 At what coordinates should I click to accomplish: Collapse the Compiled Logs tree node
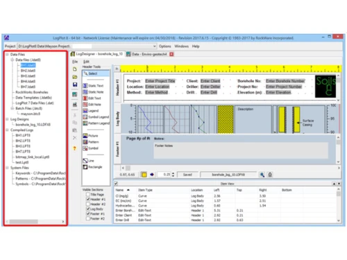click(x=7, y=130)
